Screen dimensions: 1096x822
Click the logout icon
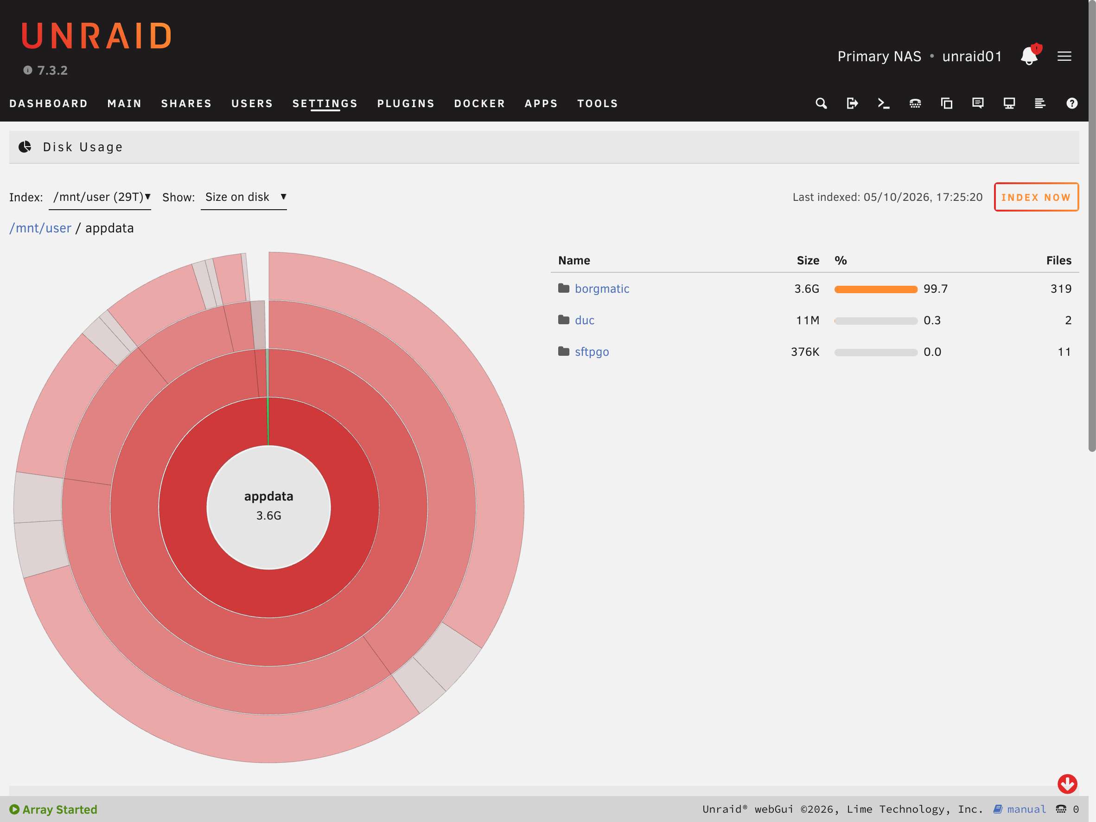tap(852, 103)
